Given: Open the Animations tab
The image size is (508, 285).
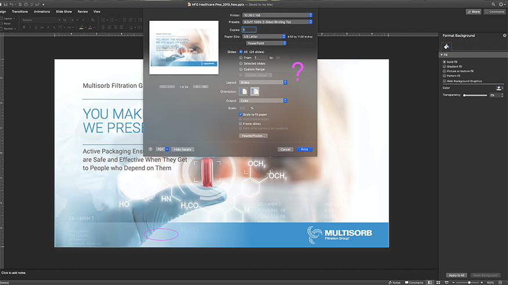Looking at the screenshot, I should point(42,12).
